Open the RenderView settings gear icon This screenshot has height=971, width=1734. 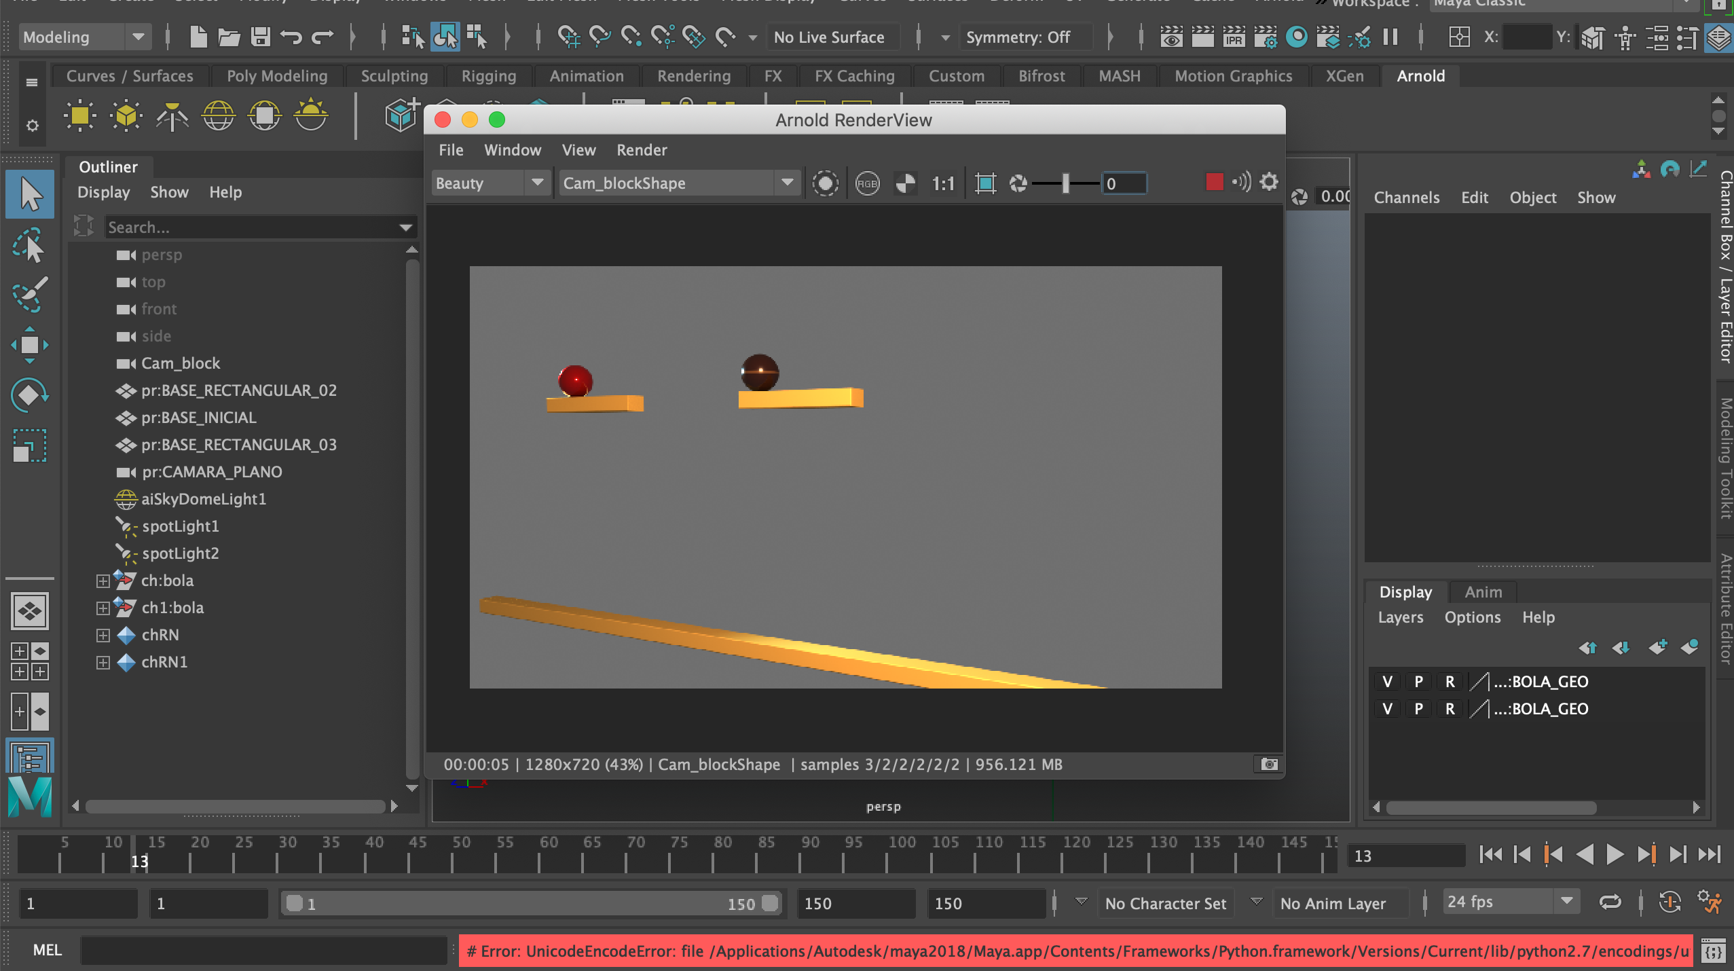[1268, 182]
